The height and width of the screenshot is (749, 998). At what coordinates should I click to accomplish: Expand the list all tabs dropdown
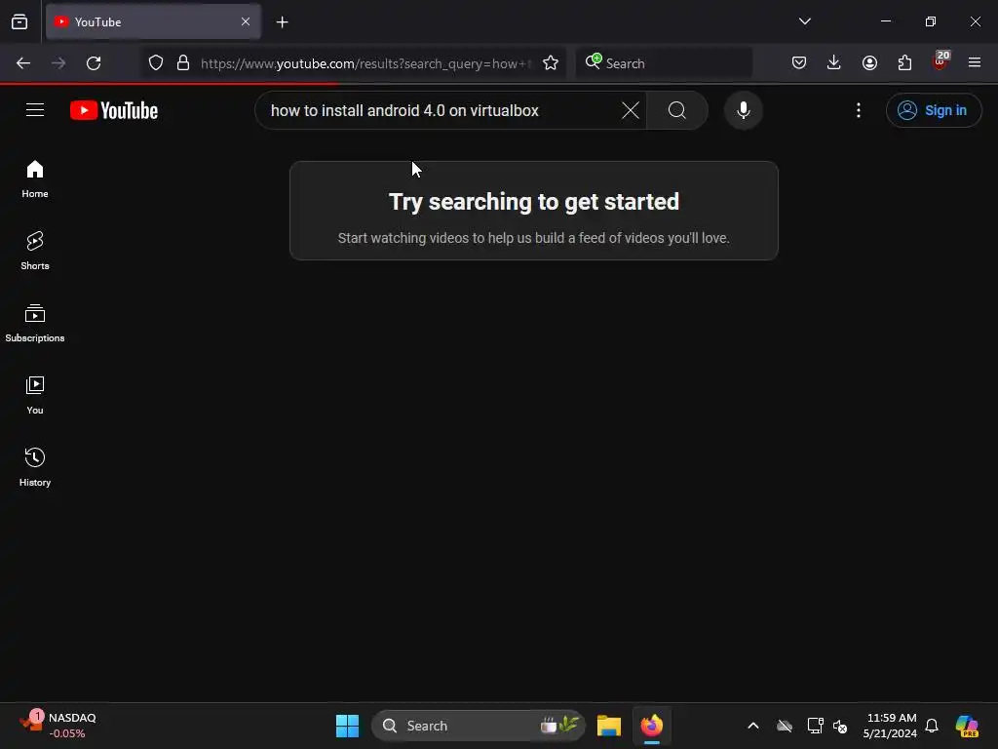coord(804,21)
